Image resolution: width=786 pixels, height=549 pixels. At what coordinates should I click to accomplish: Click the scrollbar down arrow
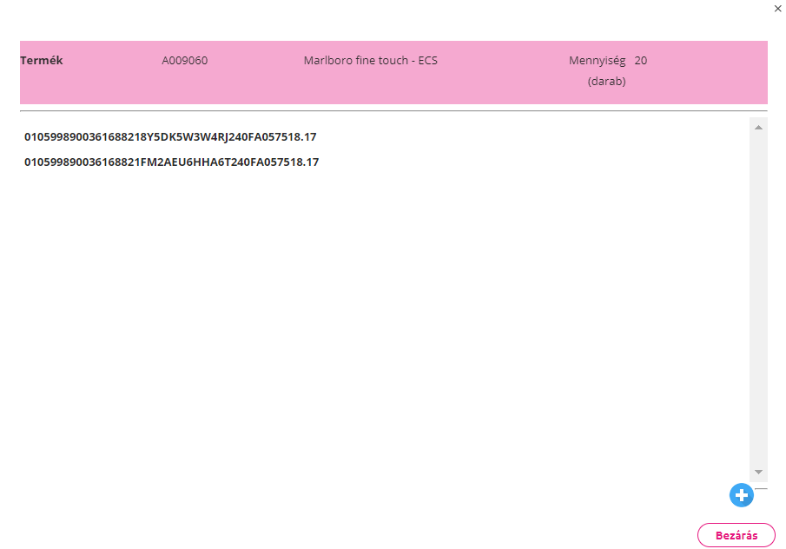758,472
